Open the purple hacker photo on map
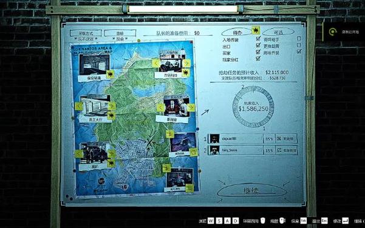Screen dimensions: 365x228 (183, 142)
